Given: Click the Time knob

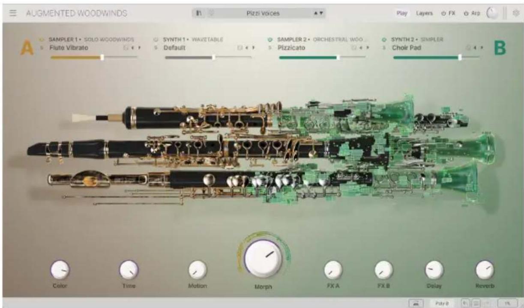Looking at the screenshot, I should pyautogui.click(x=129, y=270).
